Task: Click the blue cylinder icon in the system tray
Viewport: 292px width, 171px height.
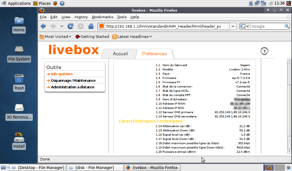Action: coord(251,3)
